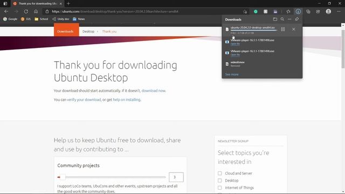The image size is (345, 194).
Task: Click the toolbar icon beside profile
Action: click(318, 11)
